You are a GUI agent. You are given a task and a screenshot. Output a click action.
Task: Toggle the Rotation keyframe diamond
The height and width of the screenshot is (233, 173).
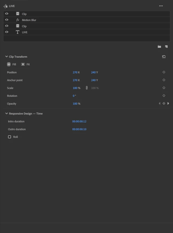pos(164,96)
